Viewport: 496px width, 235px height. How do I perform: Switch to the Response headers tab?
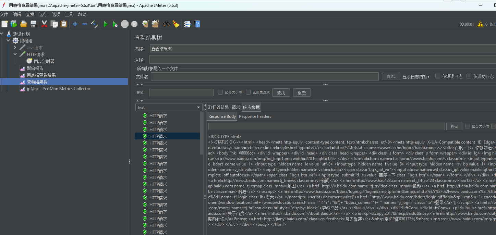[x=255, y=116]
